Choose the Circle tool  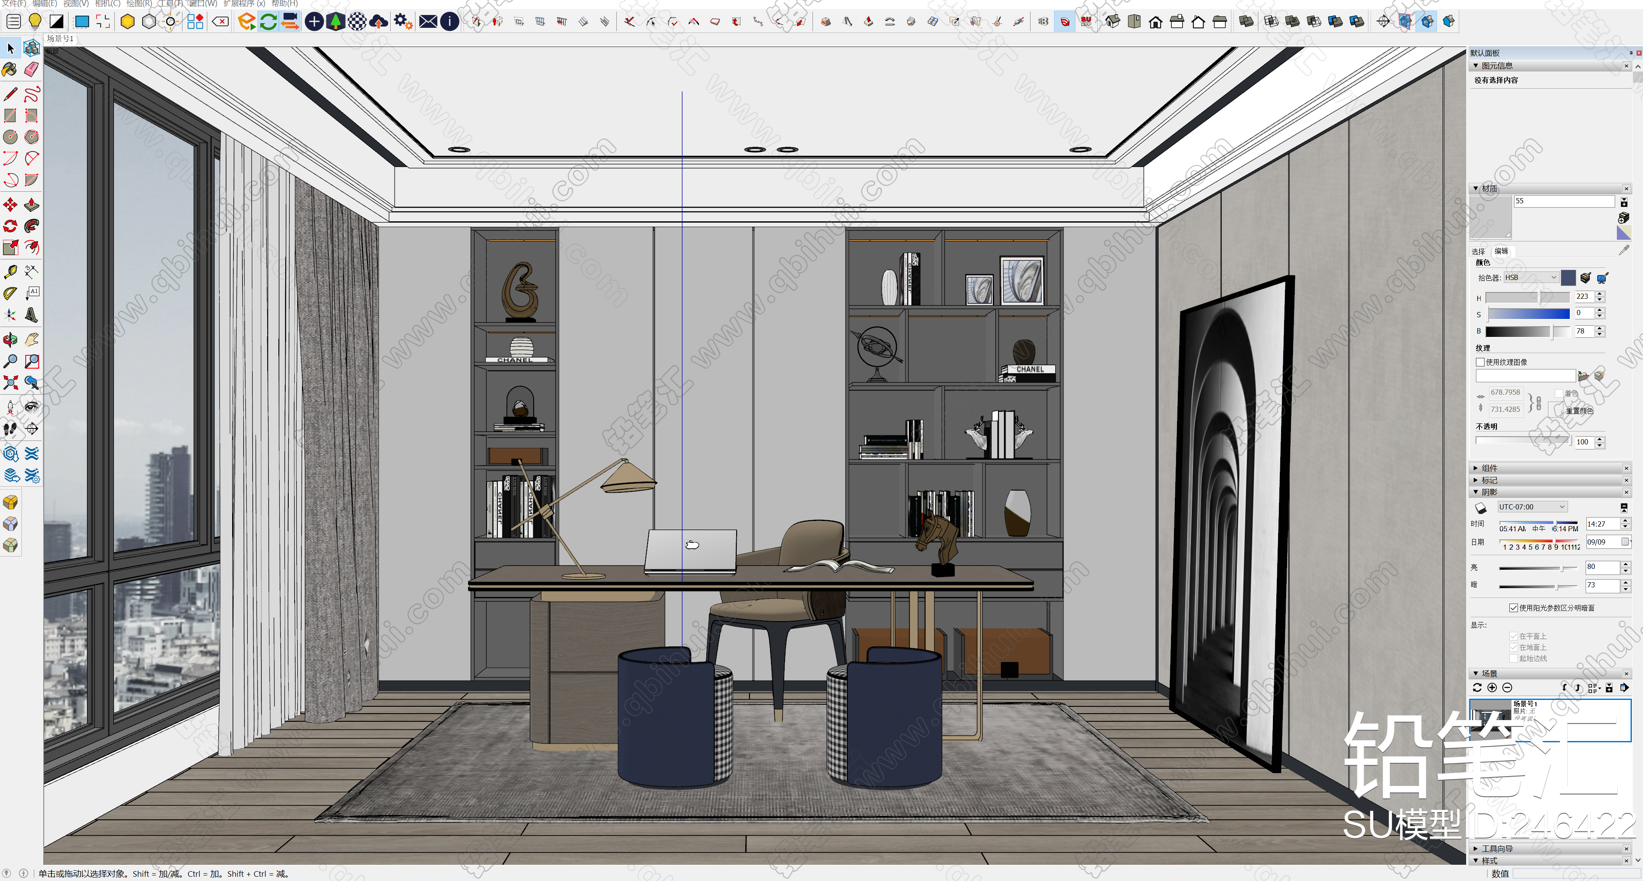click(x=10, y=137)
